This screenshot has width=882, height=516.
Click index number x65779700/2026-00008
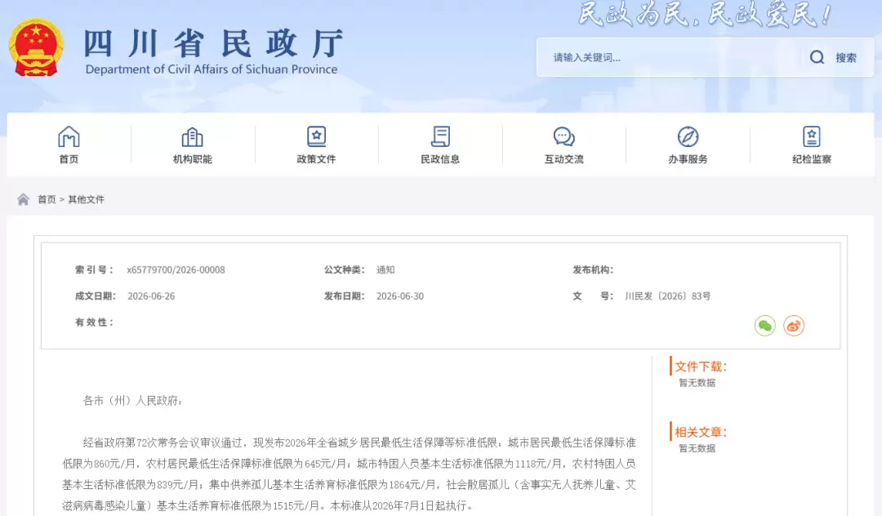[176, 269]
